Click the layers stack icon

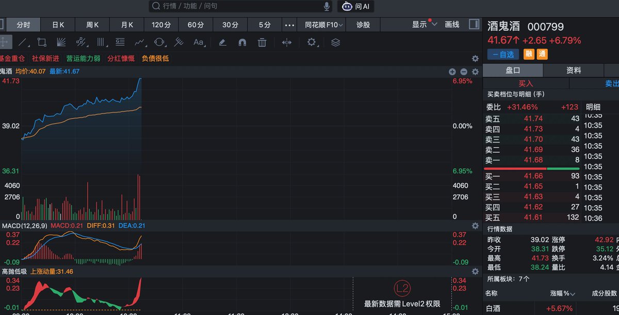coord(336,42)
